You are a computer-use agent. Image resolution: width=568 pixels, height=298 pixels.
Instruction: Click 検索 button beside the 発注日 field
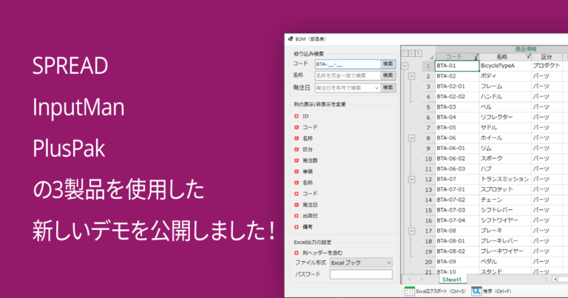click(388, 88)
